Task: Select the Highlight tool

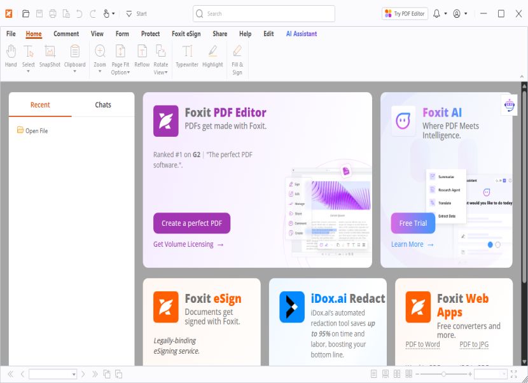Action: click(212, 56)
